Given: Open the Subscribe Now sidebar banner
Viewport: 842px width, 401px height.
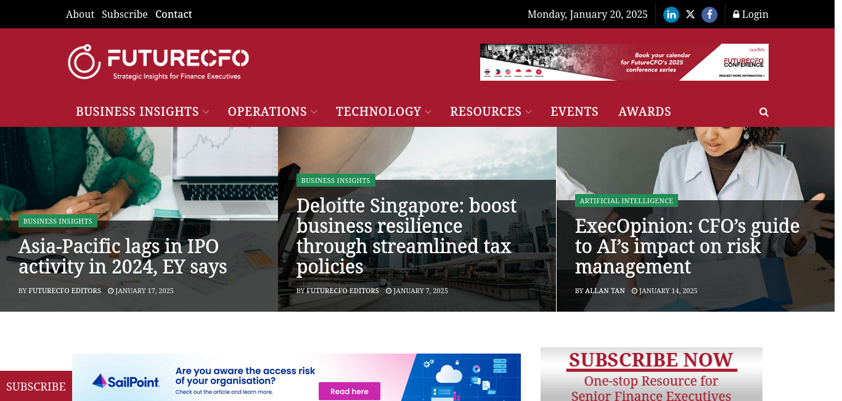Looking at the screenshot, I should click(652, 375).
